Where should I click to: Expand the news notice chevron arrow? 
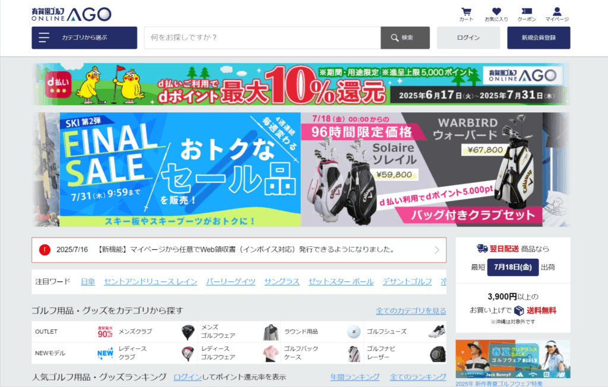436,250
